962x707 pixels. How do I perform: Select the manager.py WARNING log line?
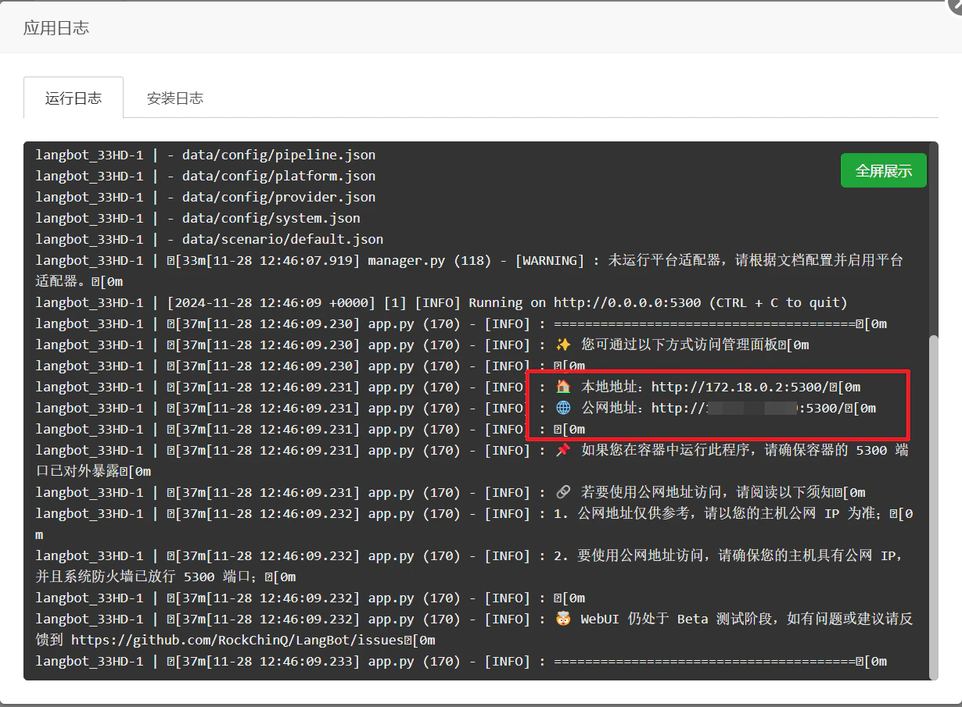point(469,259)
